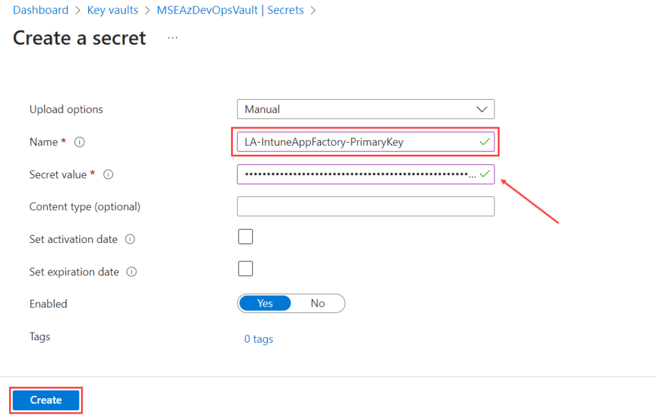The width and height of the screenshot is (655, 420).
Task: Click the Content type input field
Action: point(365,206)
